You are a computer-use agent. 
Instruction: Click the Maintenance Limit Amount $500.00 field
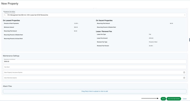pyautogui.click(x=95, y=61)
